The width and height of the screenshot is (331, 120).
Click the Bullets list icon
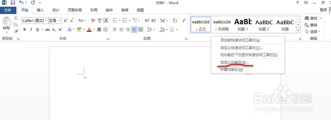pyautogui.click(x=115, y=20)
